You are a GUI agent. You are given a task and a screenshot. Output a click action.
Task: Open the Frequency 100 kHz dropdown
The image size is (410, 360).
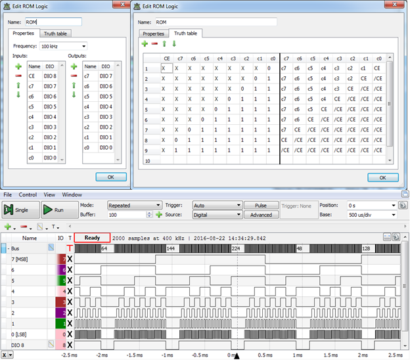(63, 46)
